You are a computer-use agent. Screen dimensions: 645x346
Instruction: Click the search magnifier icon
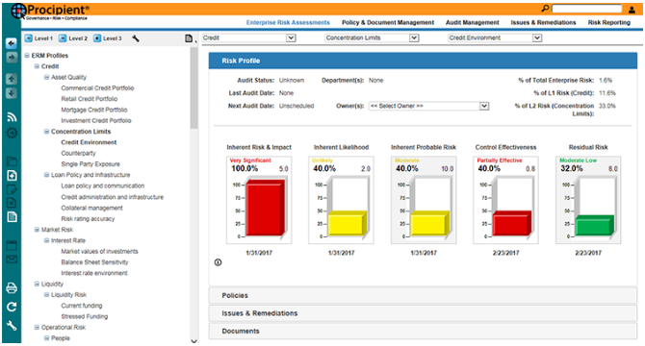click(x=545, y=9)
